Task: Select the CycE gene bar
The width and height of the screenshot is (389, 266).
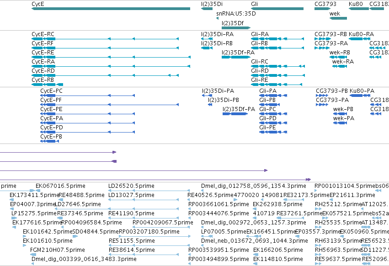Action: pos(111,9)
